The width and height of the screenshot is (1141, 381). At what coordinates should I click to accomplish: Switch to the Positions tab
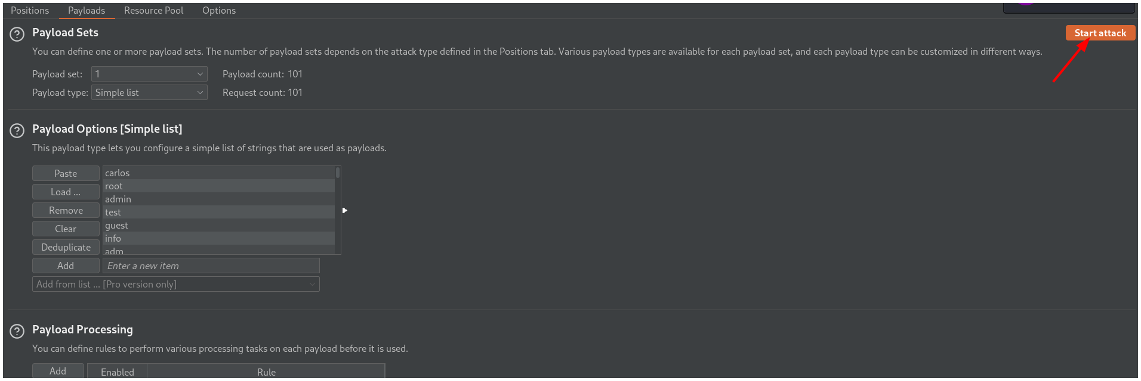[x=30, y=10]
